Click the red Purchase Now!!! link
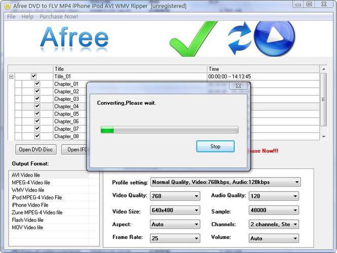 (x=264, y=151)
